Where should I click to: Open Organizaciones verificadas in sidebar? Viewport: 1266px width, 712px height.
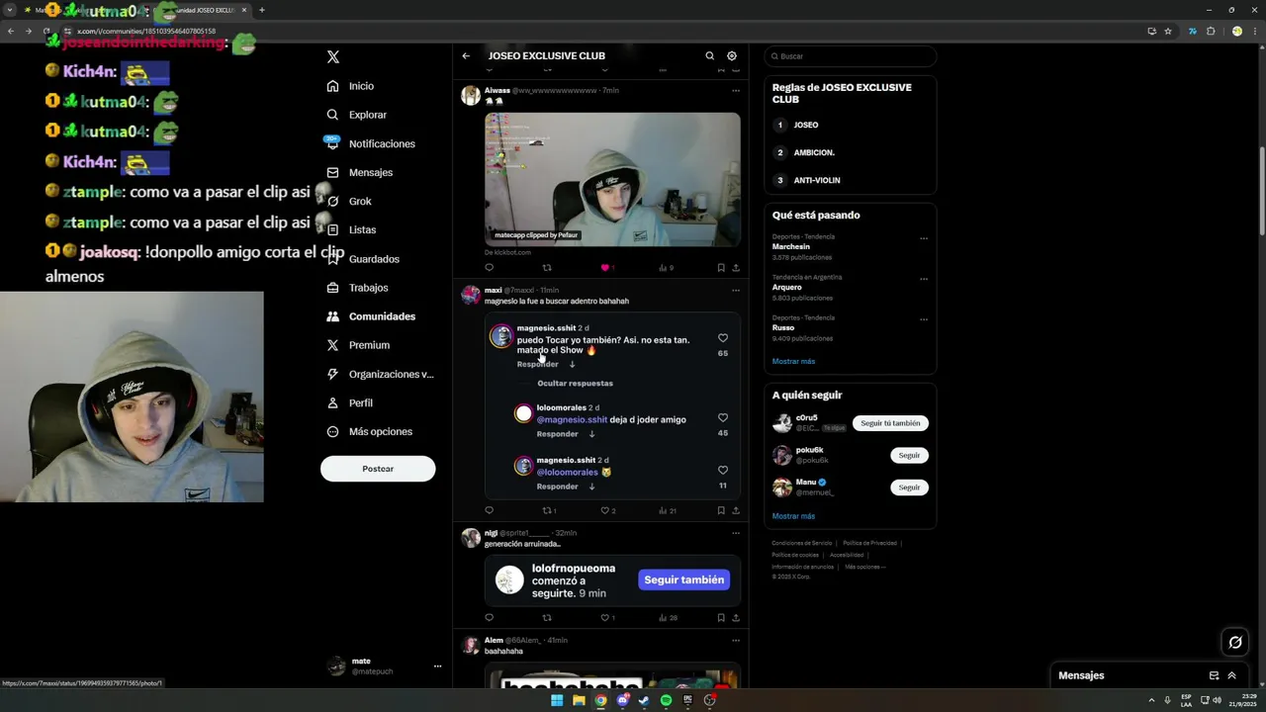(x=380, y=374)
